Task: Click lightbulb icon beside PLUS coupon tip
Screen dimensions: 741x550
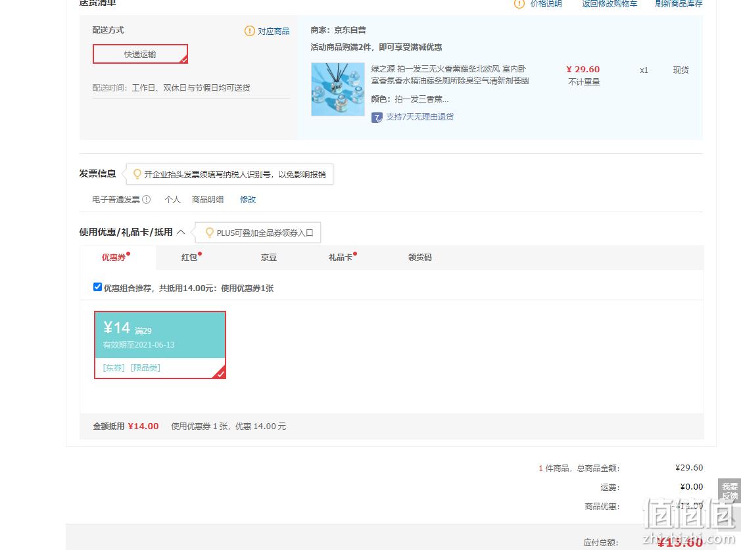Action: click(209, 233)
